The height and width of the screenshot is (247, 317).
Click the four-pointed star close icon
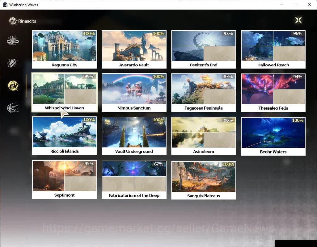click(x=298, y=20)
